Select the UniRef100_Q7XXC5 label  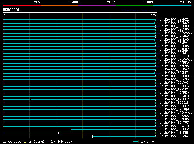click(x=174, y=116)
